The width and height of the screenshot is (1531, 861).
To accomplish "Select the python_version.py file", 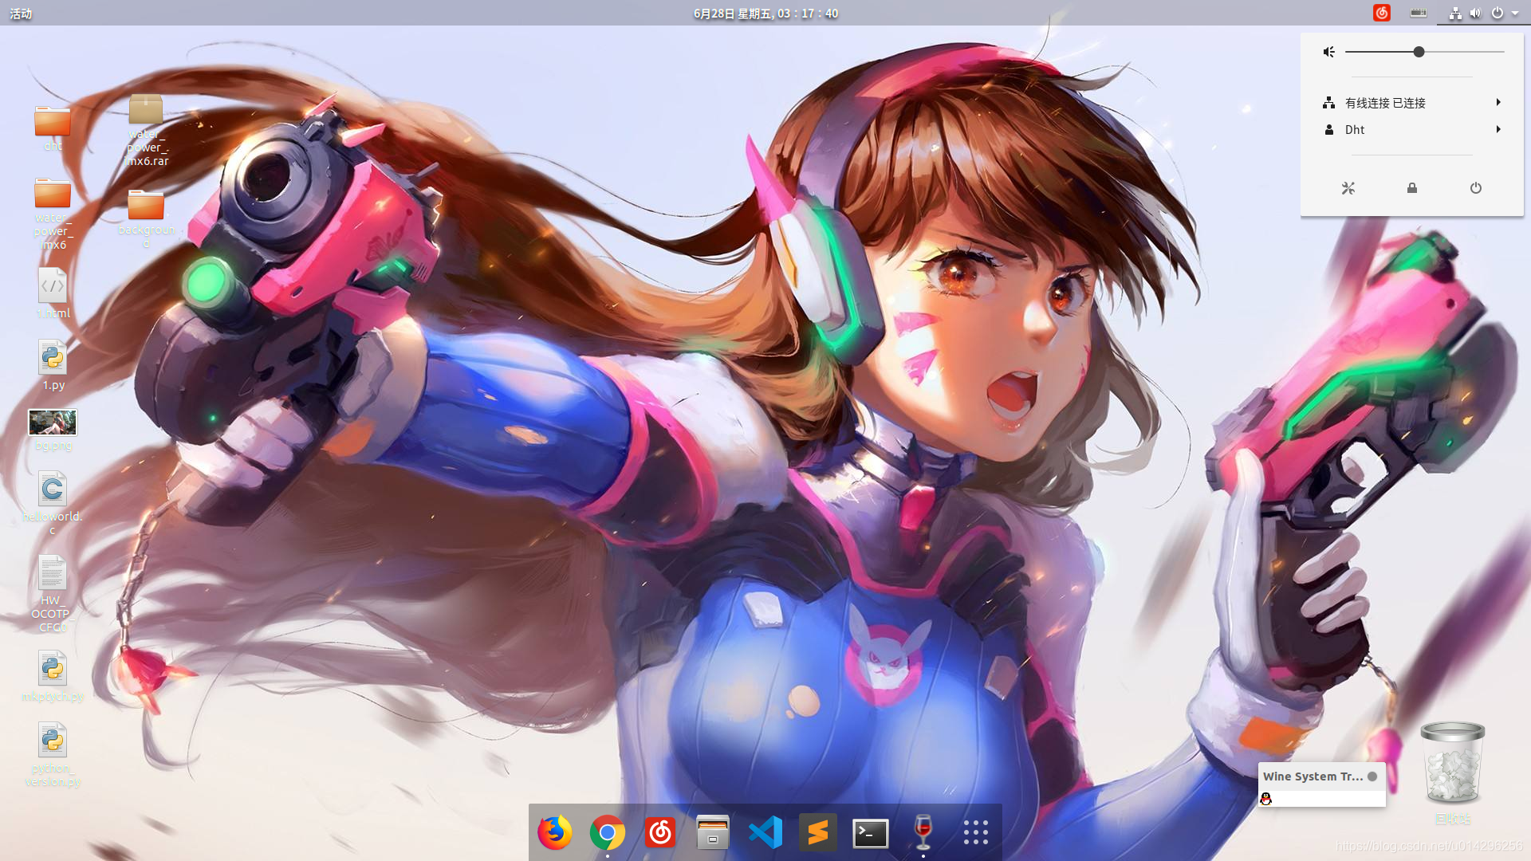I will [53, 755].
